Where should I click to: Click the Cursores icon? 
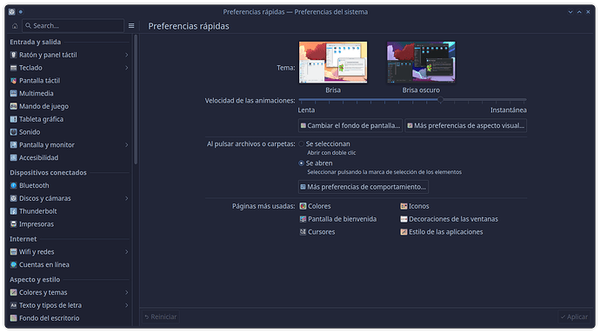click(303, 232)
